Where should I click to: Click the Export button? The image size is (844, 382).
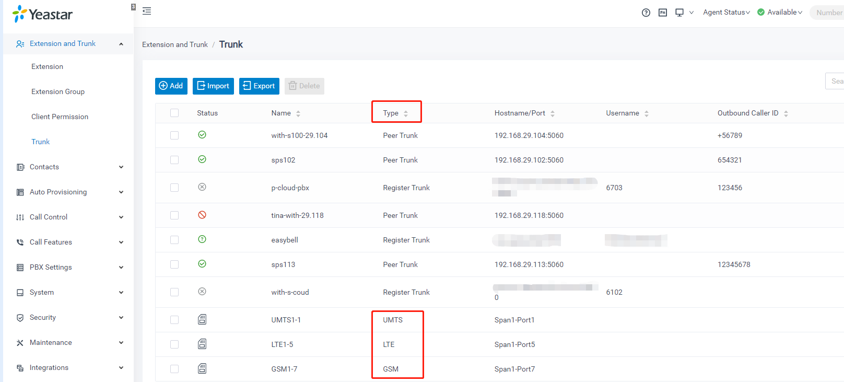pyautogui.click(x=259, y=86)
